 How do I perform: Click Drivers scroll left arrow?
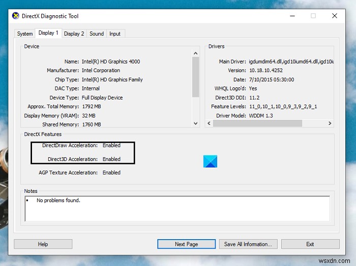click(x=209, y=123)
